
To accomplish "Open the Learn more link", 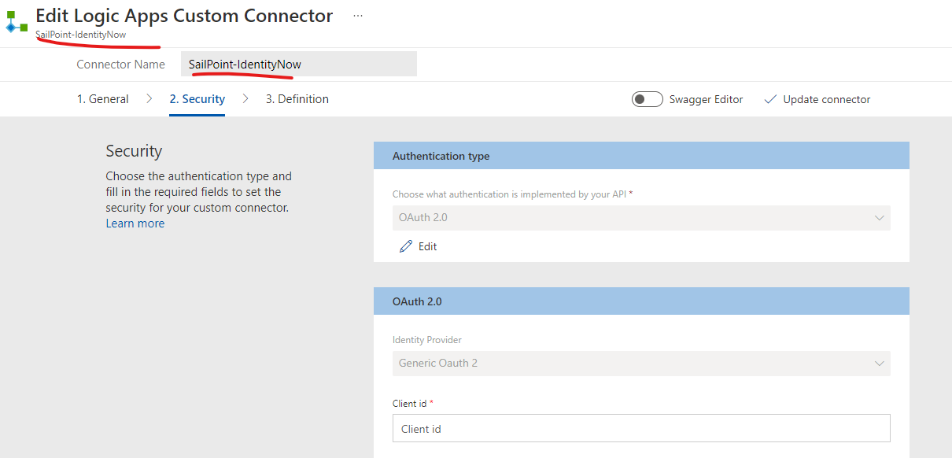I will pyautogui.click(x=135, y=223).
